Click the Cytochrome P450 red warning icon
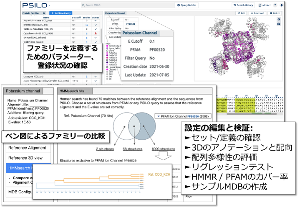The height and width of the screenshot is (208, 300). coord(96,33)
